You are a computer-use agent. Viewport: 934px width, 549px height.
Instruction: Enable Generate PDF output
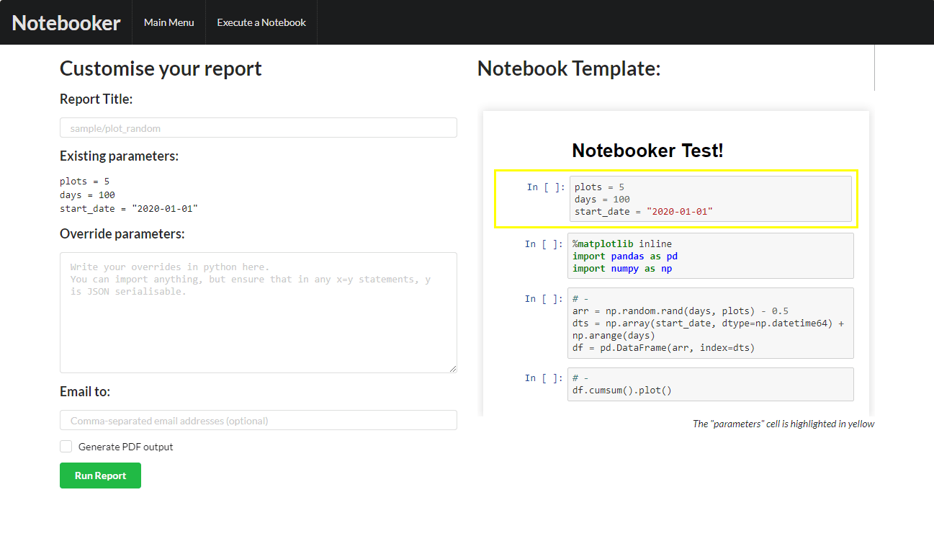coord(66,446)
